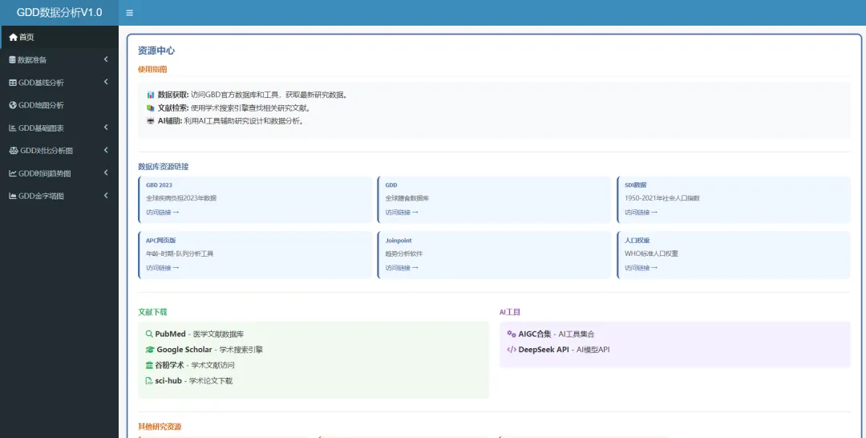Expand the GDD基础图表 submenu chevron
866x438 pixels.
click(x=106, y=127)
